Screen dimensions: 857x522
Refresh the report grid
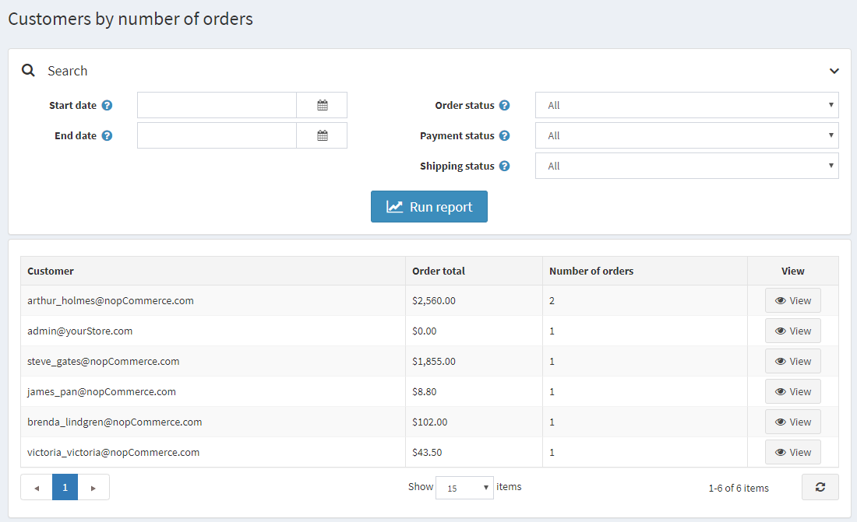coord(820,487)
